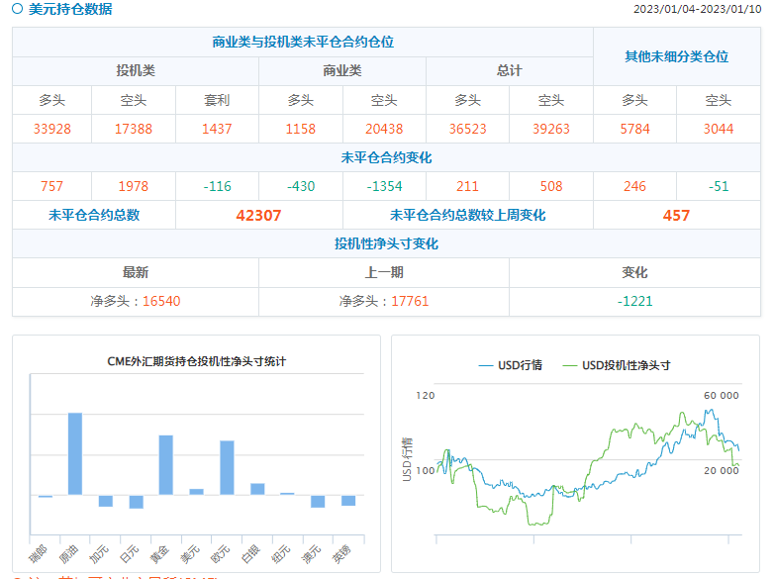Click the circle icon beside 美元持仓数据
Image resolution: width=774 pixels, height=579 pixels.
click(x=18, y=10)
